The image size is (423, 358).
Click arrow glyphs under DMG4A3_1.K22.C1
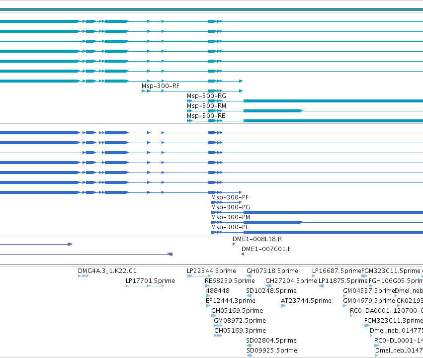click(83, 276)
